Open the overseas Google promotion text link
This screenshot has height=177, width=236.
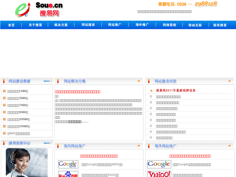192,165
